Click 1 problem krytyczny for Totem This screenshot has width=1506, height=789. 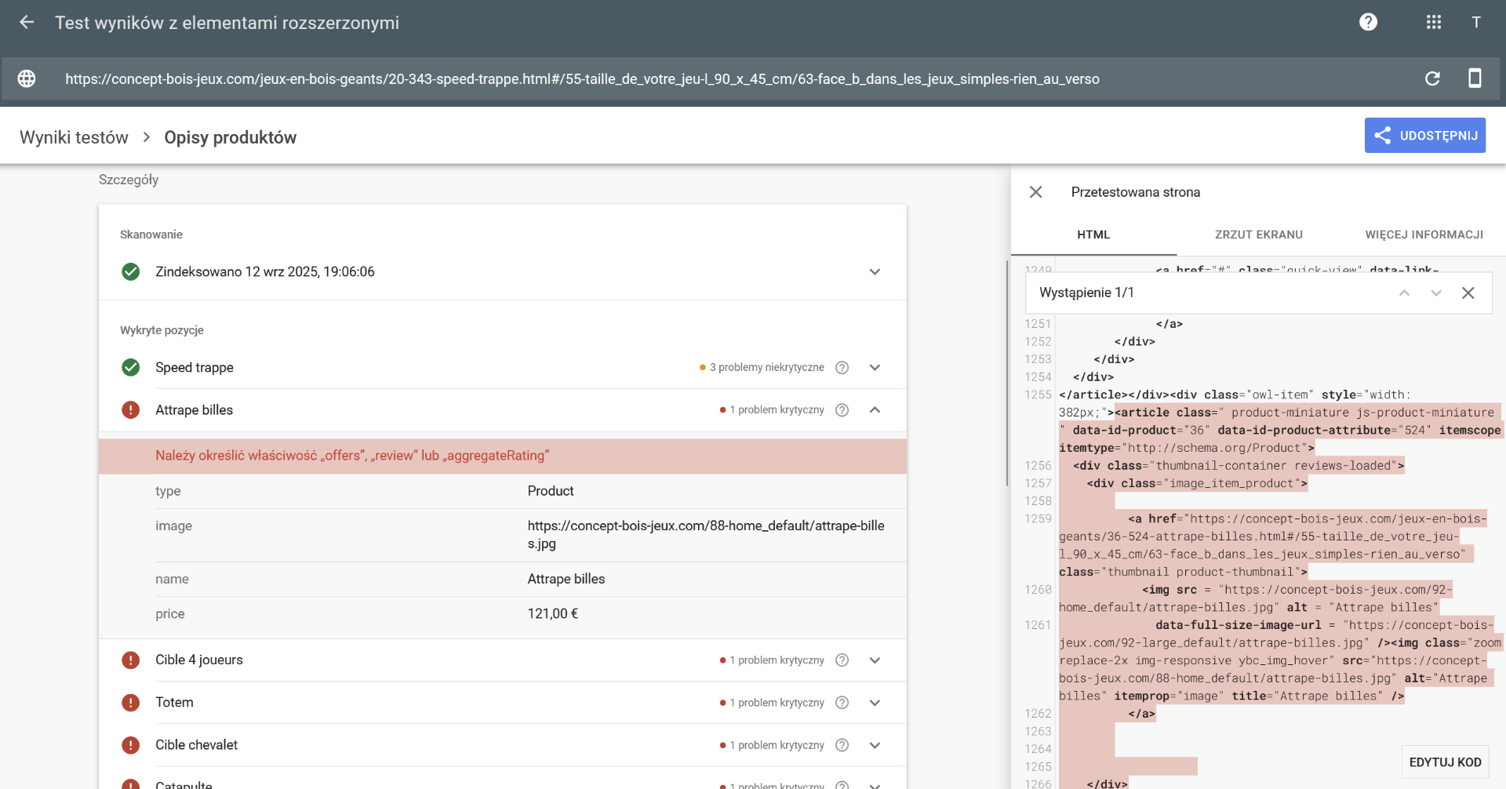(x=777, y=703)
